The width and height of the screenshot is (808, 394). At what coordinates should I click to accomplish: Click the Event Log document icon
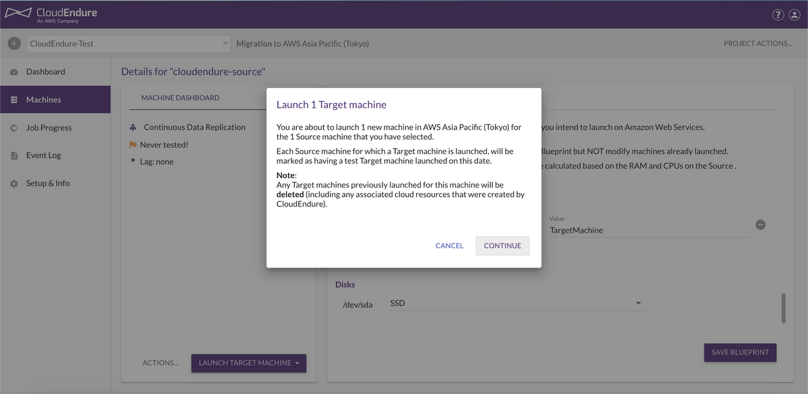pyautogui.click(x=14, y=155)
